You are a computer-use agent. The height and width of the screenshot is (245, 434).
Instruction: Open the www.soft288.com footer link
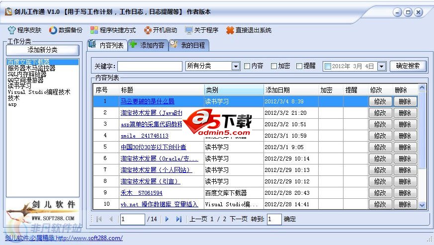89,238
